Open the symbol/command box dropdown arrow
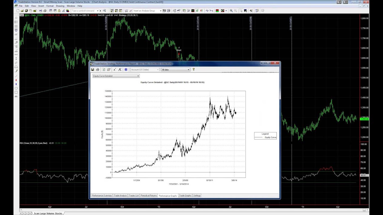 pos(98,11)
